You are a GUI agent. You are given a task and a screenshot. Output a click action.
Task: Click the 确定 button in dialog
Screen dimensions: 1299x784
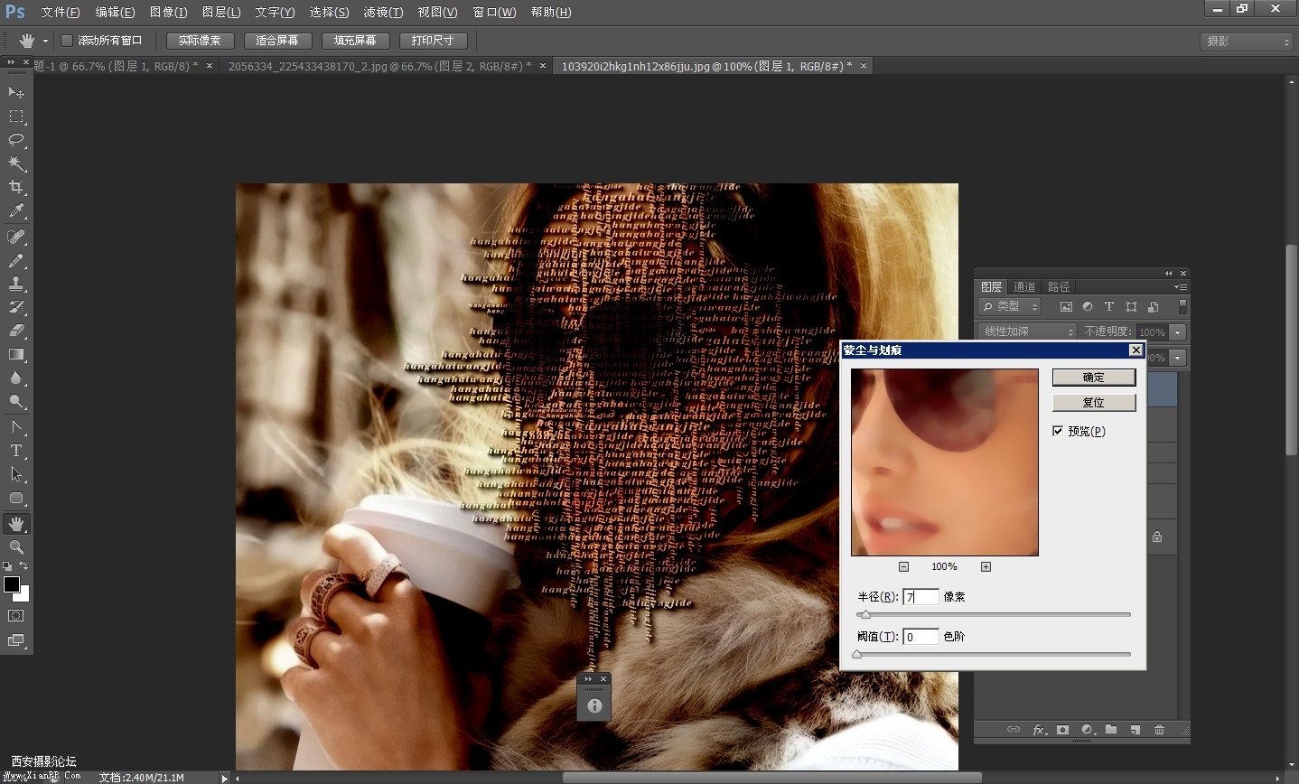pos(1093,378)
